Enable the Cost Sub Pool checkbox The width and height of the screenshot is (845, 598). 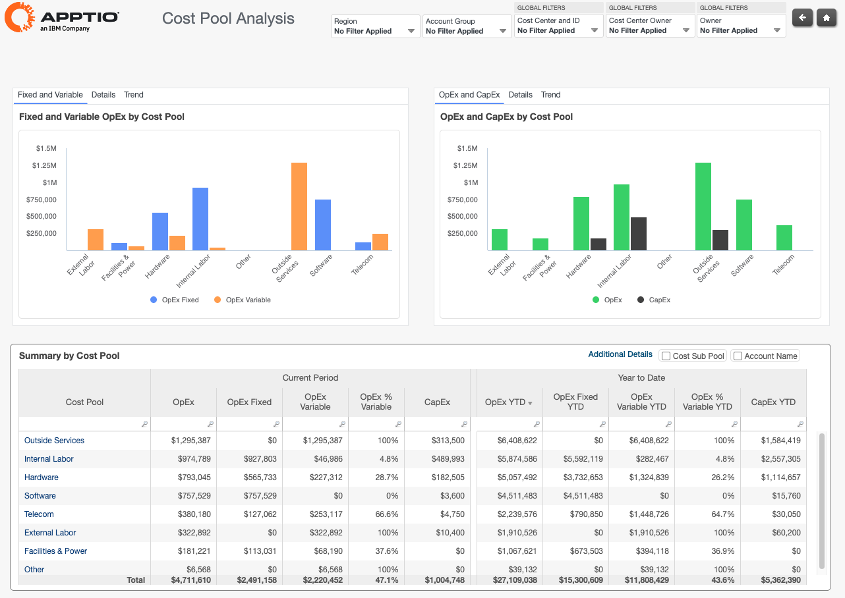(x=667, y=356)
